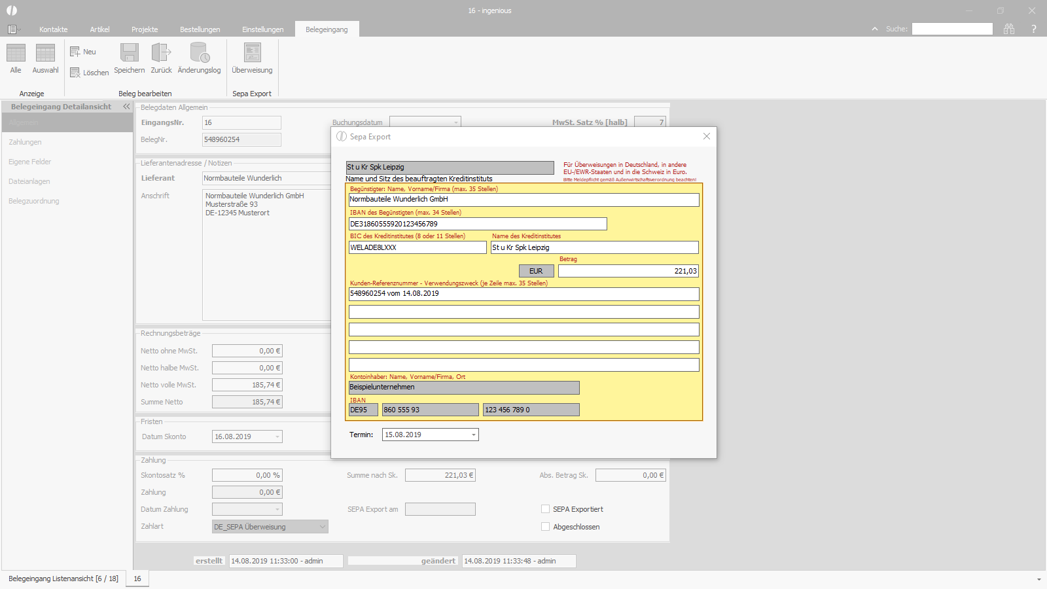Click the Summe nach Sk. field

[x=440, y=475]
